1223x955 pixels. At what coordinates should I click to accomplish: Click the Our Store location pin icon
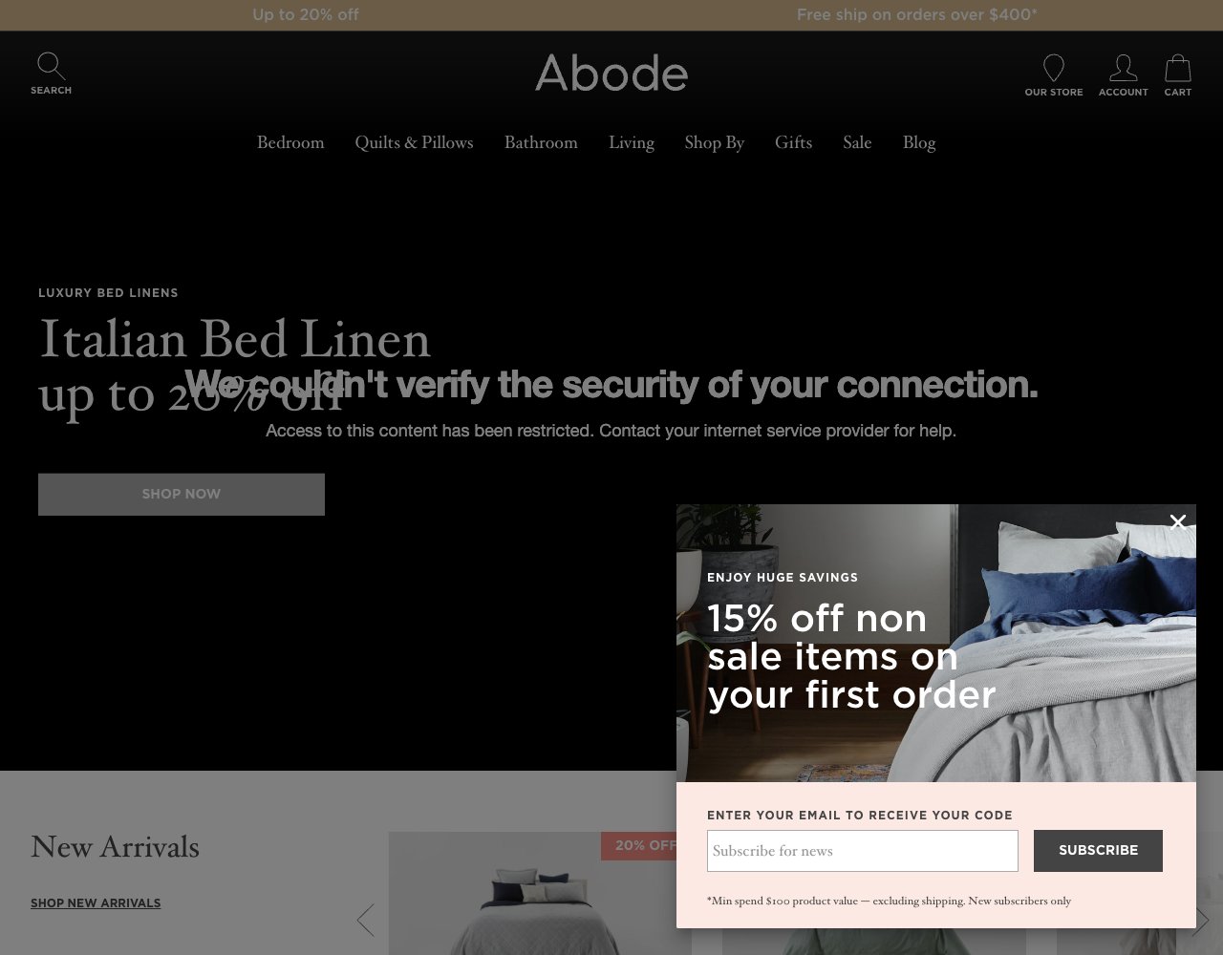(1054, 68)
